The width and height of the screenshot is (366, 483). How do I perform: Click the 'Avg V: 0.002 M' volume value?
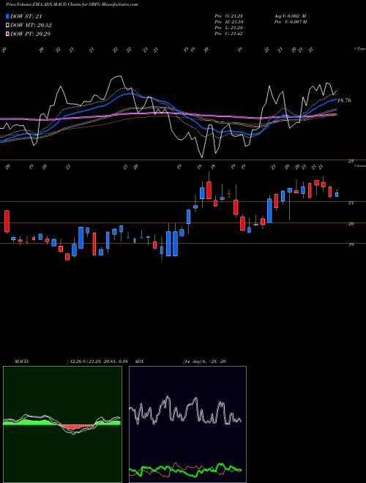[x=290, y=15]
